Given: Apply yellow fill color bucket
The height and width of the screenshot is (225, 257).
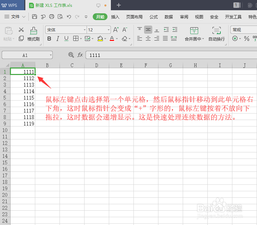Looking at the screenshot, I should coord(100,39).
